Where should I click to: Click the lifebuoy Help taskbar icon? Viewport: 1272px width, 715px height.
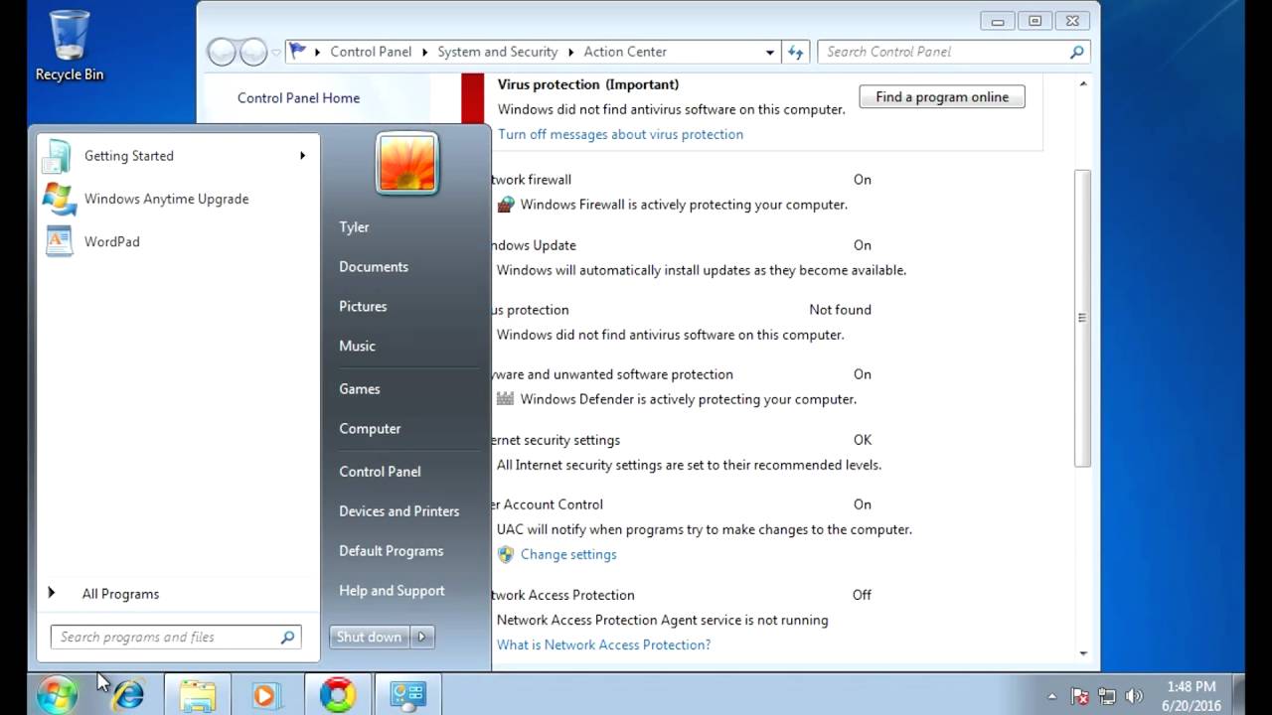click(x=338, y=694)
